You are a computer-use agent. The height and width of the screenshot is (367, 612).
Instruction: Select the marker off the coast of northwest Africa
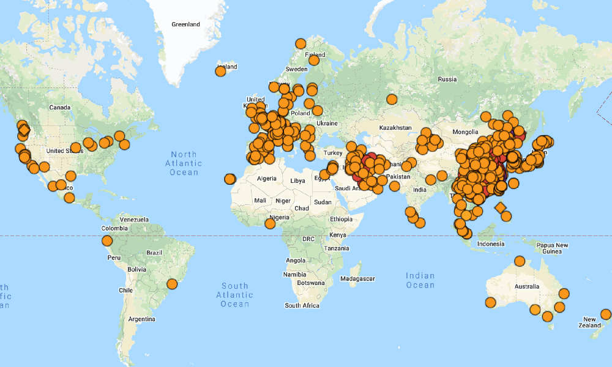point(230,179)
